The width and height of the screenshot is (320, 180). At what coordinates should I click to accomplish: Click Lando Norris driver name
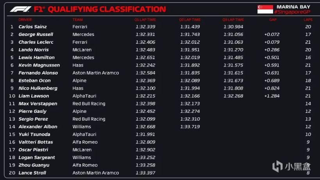point(34,50)
